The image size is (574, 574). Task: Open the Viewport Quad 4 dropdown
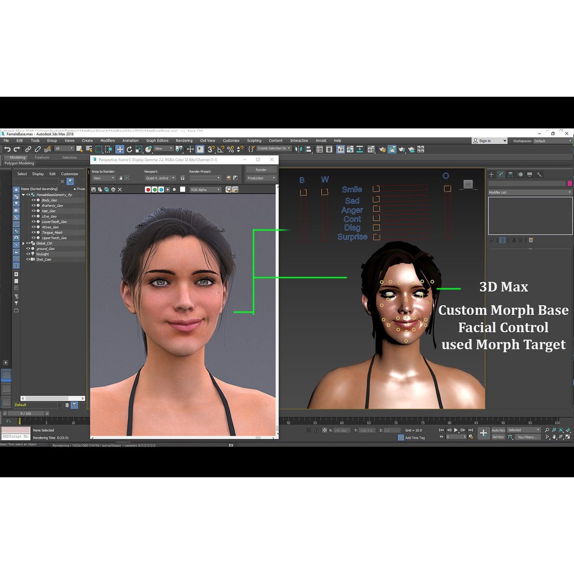pyautogui.click(x=160, y=178)
